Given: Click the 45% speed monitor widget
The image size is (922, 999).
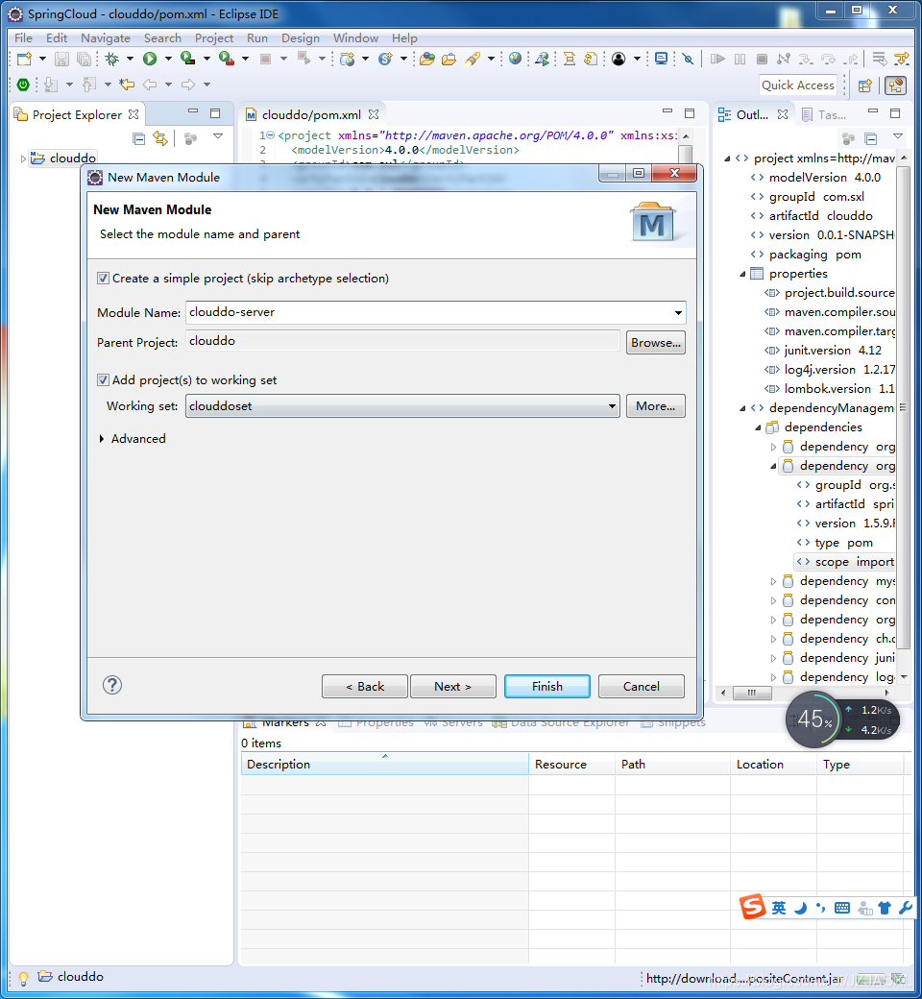Looking at the screenshot, I should (x=815, y=719).
